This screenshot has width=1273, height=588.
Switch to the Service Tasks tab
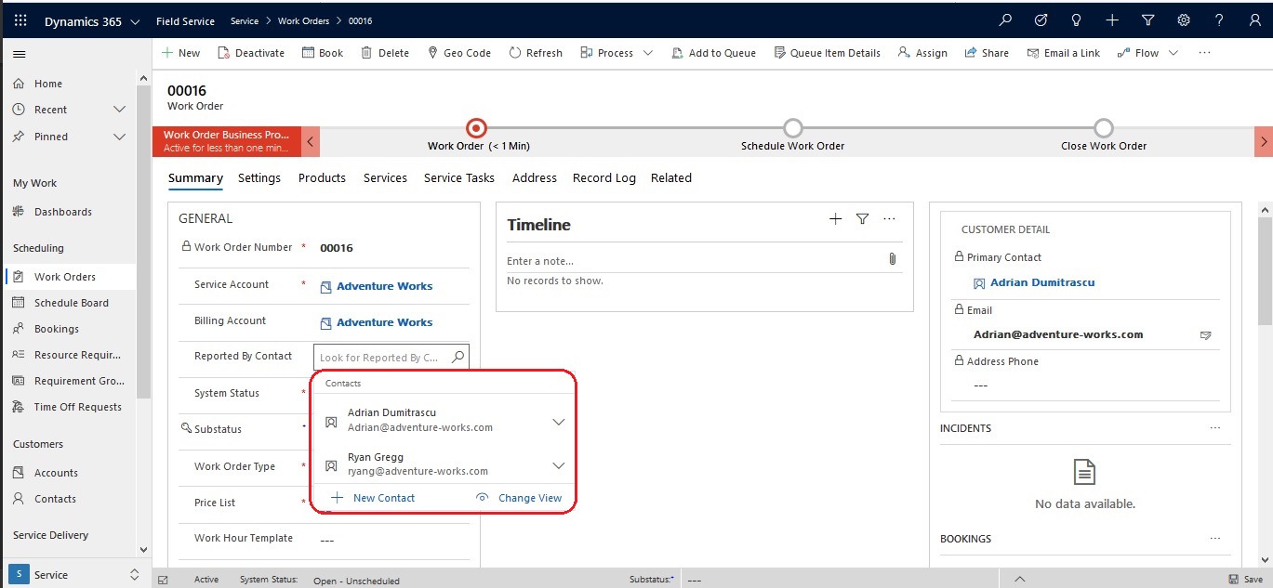click(459, 178)
